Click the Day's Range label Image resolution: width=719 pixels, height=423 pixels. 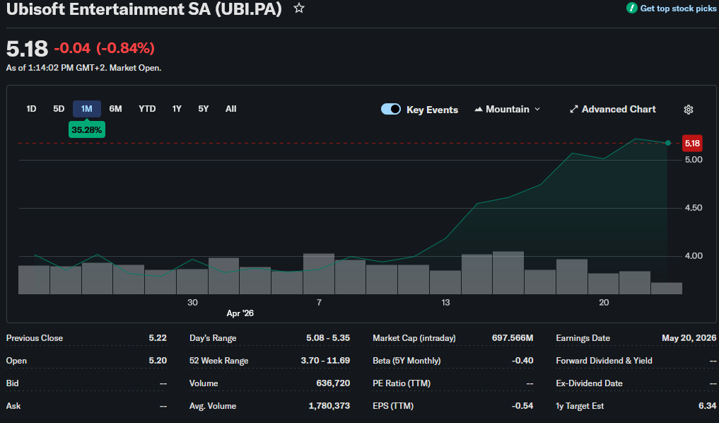(x=213, y=338)
